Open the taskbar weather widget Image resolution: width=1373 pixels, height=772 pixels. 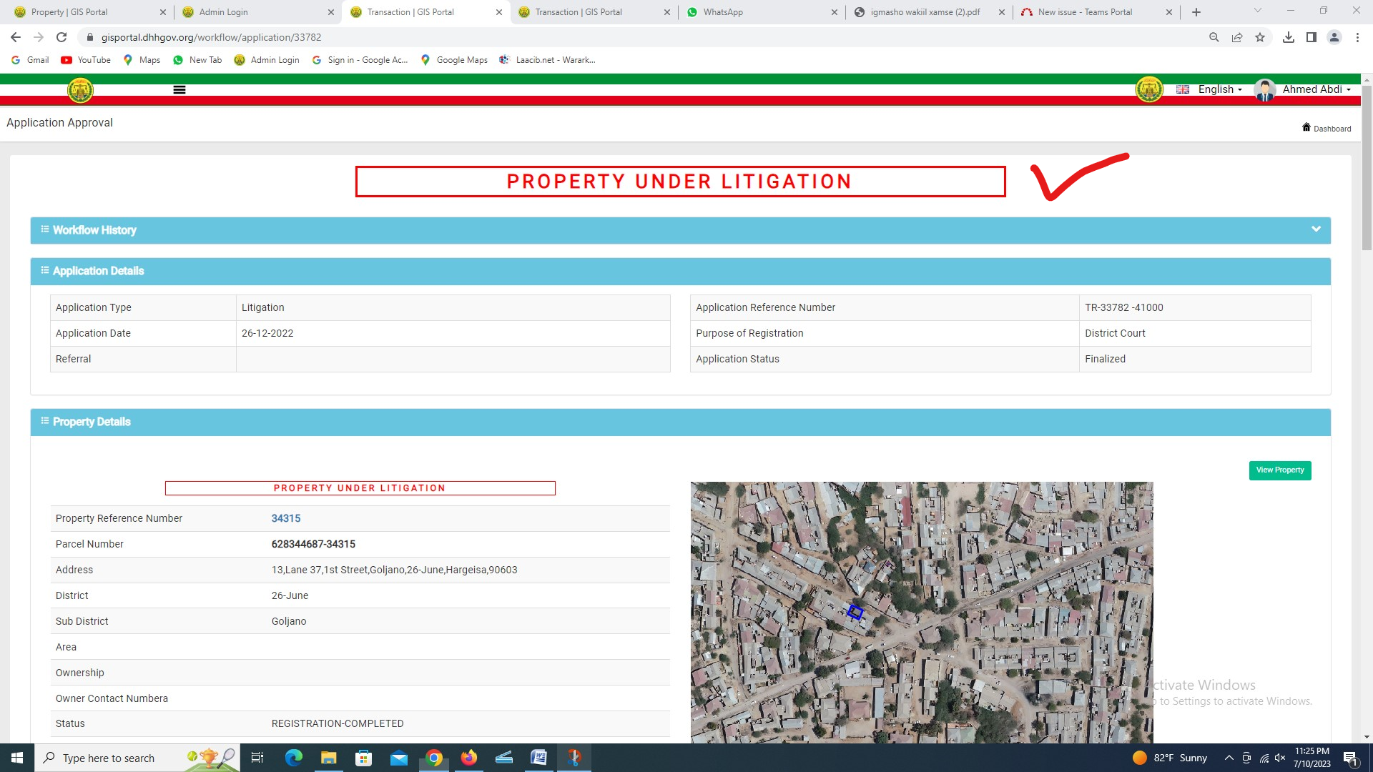coord(1170,758)
